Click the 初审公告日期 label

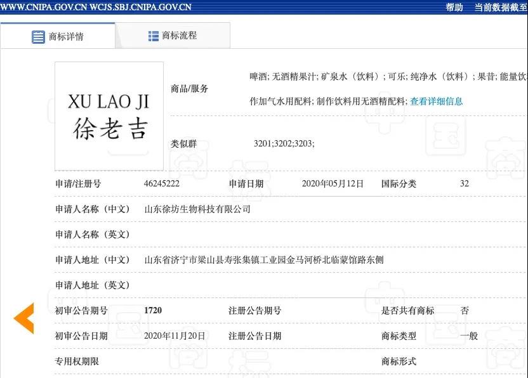[81, 336]
